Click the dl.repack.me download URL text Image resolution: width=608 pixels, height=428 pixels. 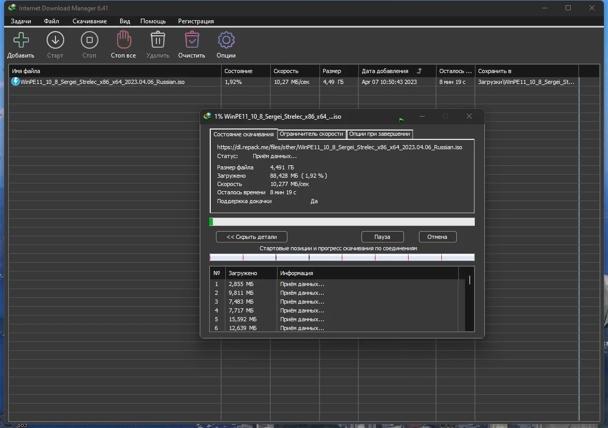(x=340, y=147)
